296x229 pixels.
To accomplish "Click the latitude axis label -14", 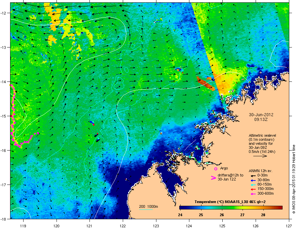I will (3, 81).
